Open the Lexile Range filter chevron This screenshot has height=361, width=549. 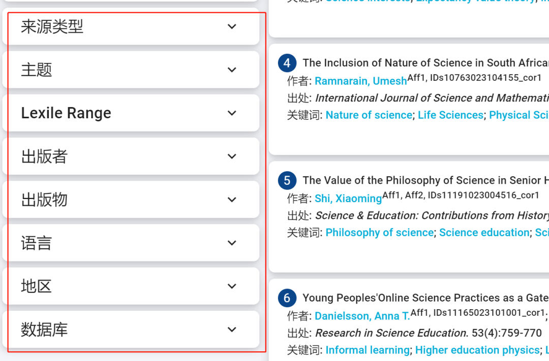pyautogui.click(x=232, y=113)
